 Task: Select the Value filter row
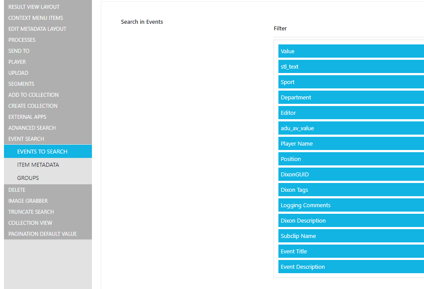[351, 51]
